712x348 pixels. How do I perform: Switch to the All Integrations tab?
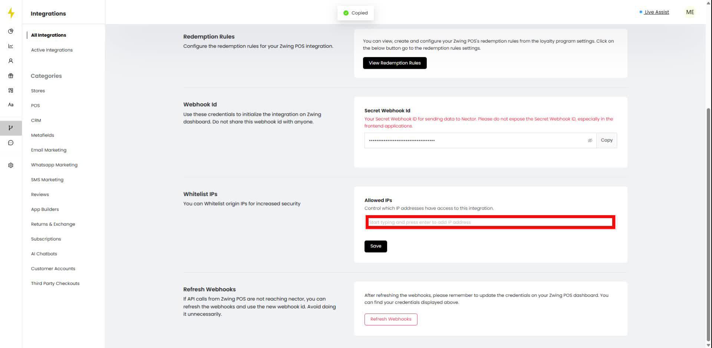coord(48,35)
